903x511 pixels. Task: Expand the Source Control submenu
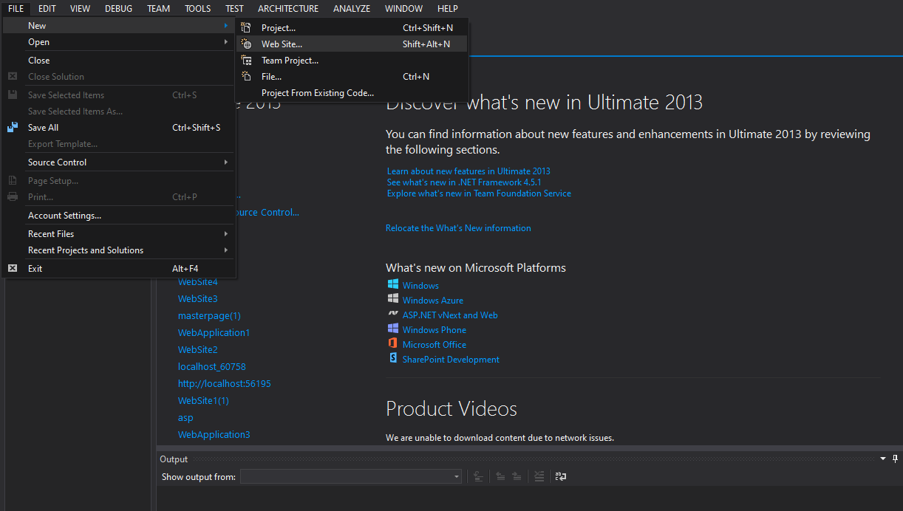coord(119,162)
